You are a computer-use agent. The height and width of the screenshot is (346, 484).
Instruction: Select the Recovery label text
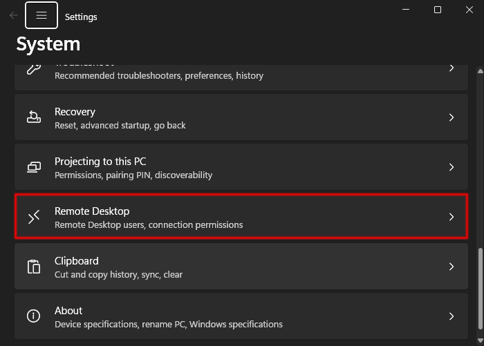pos(75,112)
